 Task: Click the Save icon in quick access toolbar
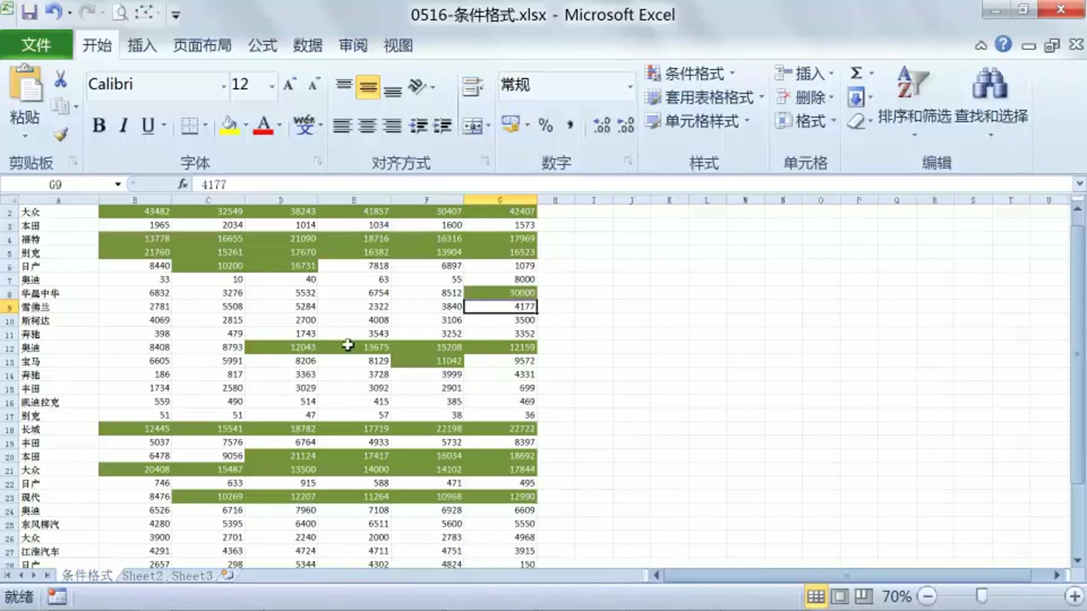[29, 12]
